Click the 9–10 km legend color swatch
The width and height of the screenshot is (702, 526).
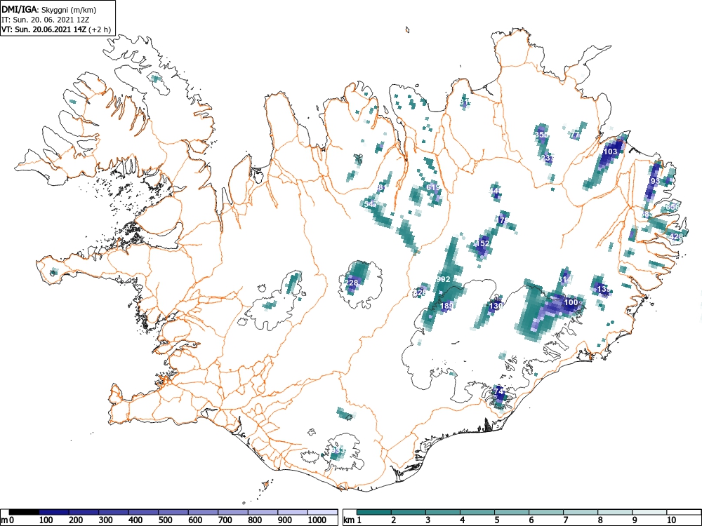649,512
